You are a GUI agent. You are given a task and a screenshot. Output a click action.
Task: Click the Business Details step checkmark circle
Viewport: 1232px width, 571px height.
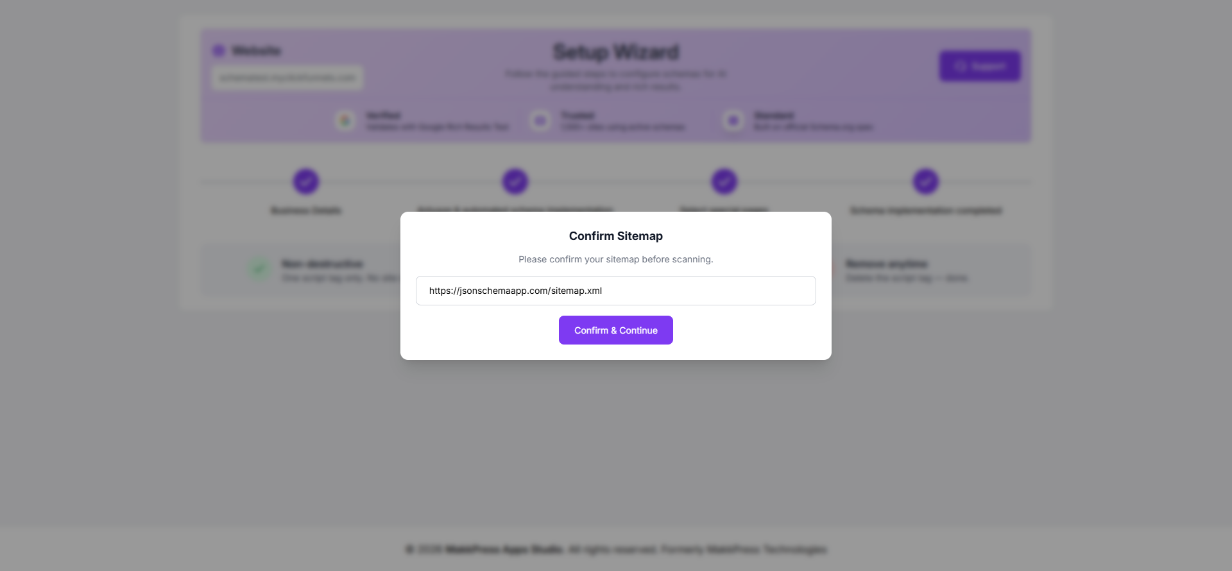coord(306,182)
